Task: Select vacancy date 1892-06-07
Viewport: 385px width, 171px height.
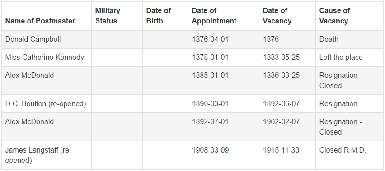Action: pyautogui.click(x=282, y=104)
